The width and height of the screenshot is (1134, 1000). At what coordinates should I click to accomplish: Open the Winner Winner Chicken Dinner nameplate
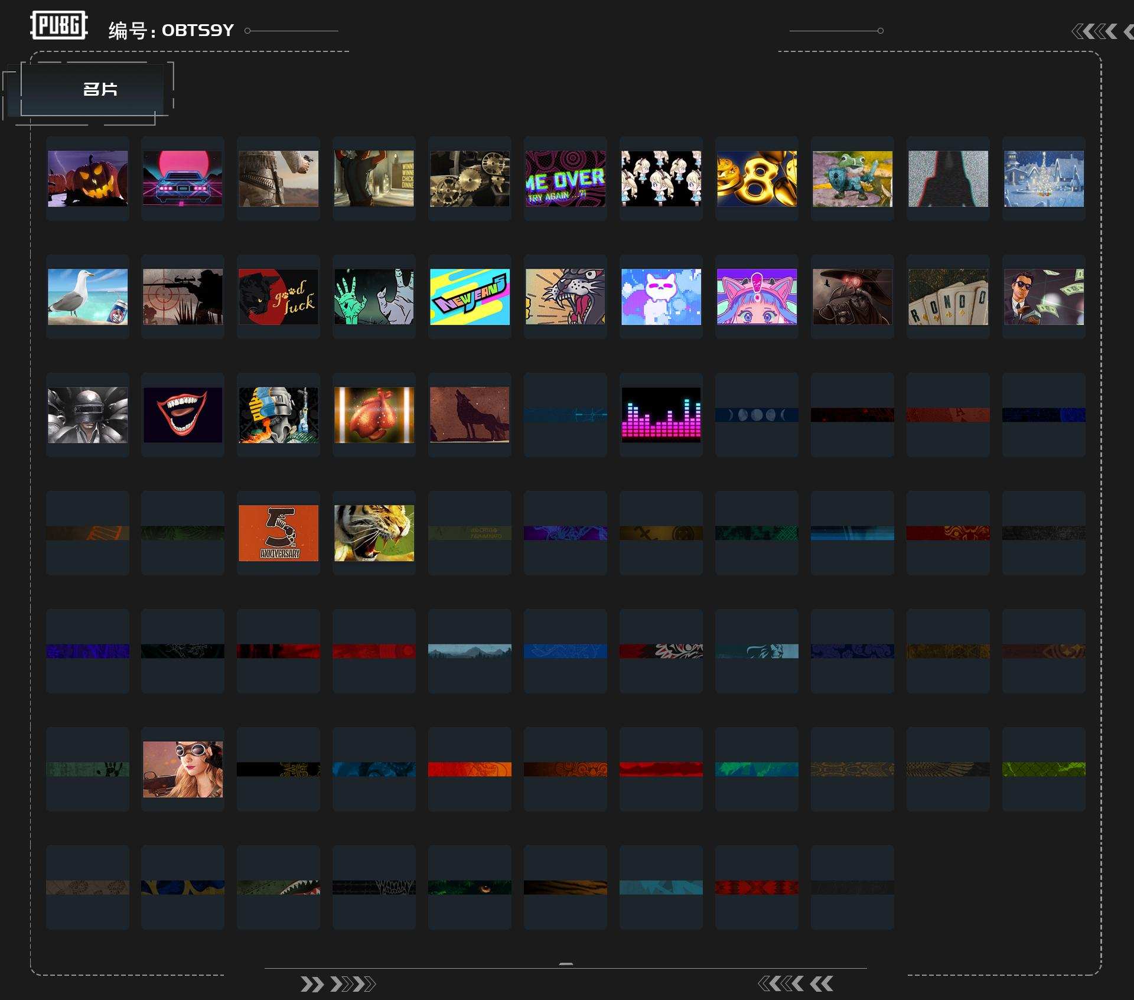(374, 178)
